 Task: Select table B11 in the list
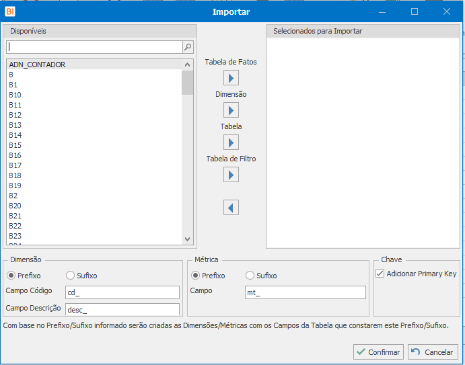[x=94, y=105]
